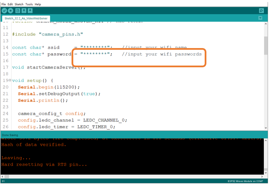Click the '//input your wifi passwords' comment

tap(162, 54)
